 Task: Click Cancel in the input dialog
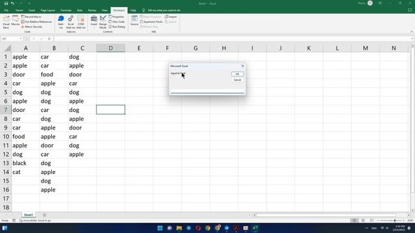tap(237, 80)
